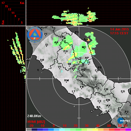Click the '30' dBZ scale value
Viewport: 131px width, 131px height.
pos(86,126)
